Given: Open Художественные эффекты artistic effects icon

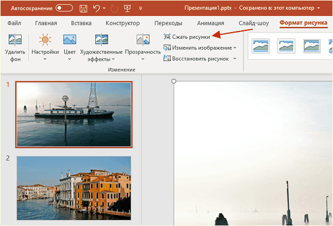Looking at the screenshot, I should pos(101,39).
